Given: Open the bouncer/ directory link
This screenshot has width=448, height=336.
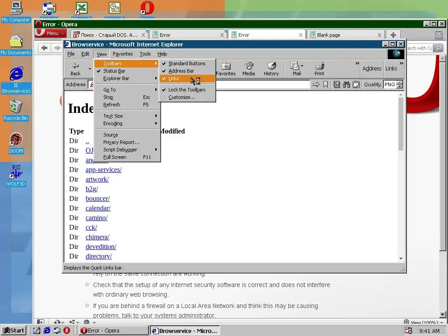Looking at the screenshot, I should (98, 199).
